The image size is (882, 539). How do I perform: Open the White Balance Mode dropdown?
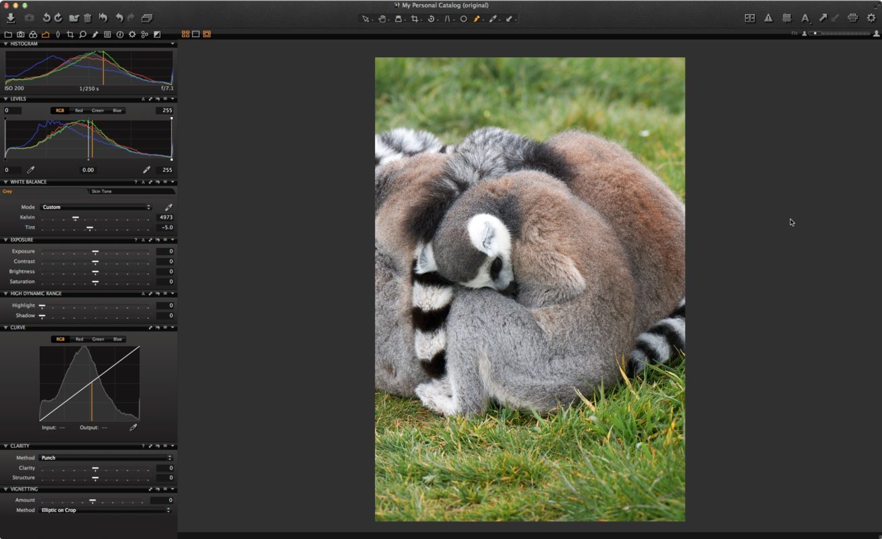point(94,207)
